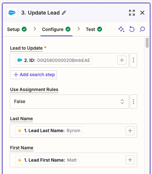
Task: Click the Lead to Update label
Action: tap(26, 48)
